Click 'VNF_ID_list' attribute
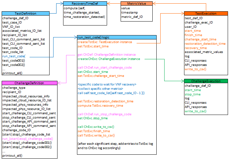The width and height of the screenshot is (230, 160). click(11, 27)
